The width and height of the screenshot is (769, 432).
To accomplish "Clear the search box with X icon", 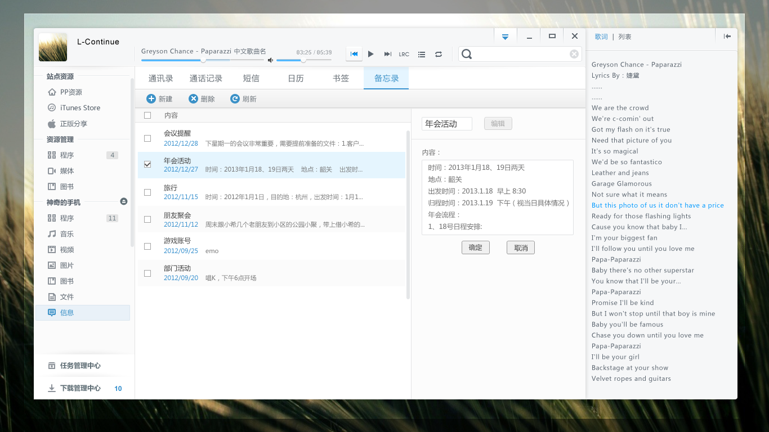I will 574,54.
